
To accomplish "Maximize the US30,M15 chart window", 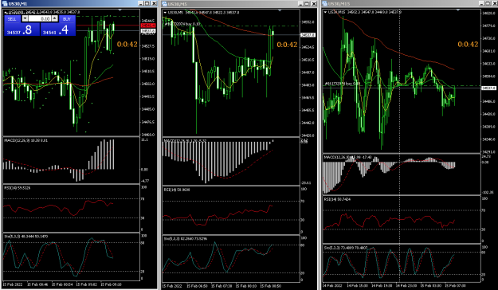I will (488, 3).
